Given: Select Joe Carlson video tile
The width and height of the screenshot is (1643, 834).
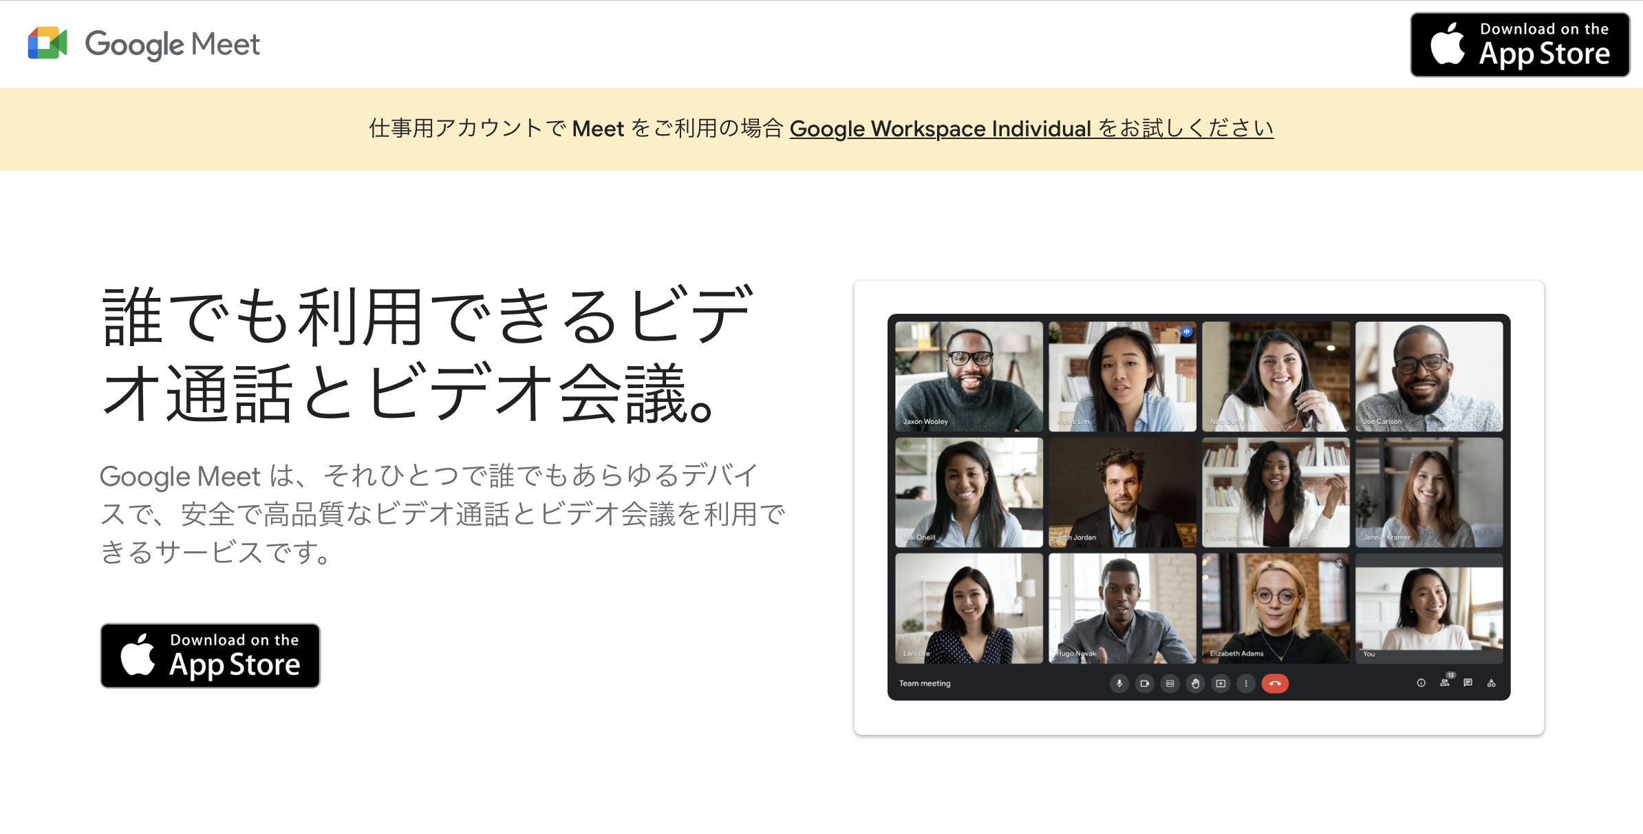Looking at the screenshot, I should click(1429, 376).
